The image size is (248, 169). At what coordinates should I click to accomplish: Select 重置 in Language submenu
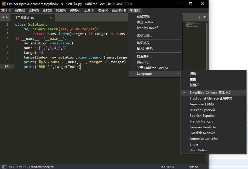coord(214,79)
